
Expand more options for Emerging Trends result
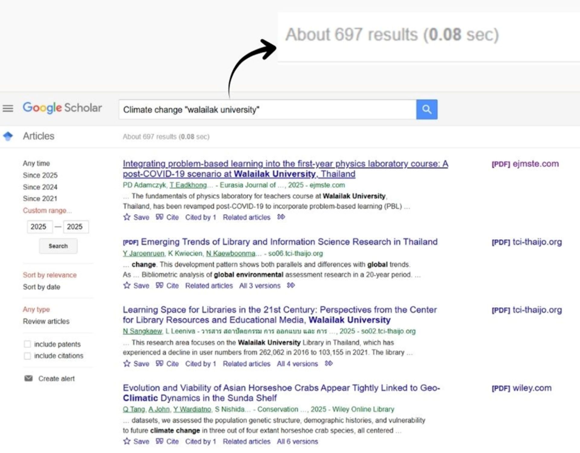pos(291,285)
